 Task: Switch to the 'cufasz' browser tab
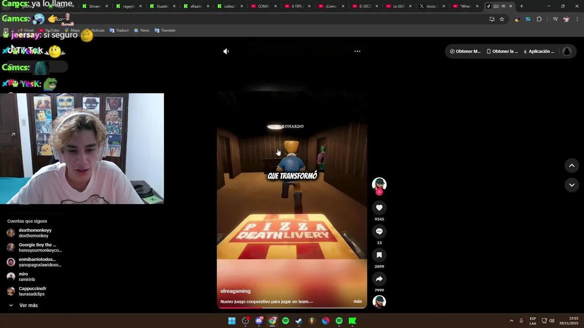tap(229, 6)
